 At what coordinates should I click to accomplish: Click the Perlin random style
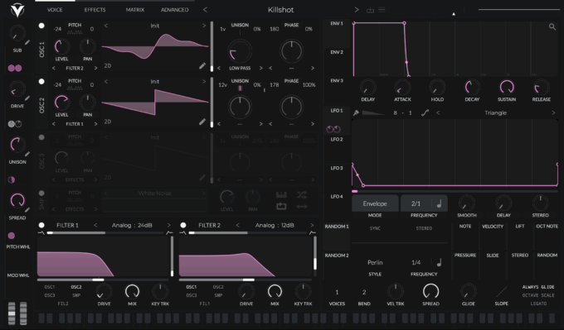pos(375,262)
